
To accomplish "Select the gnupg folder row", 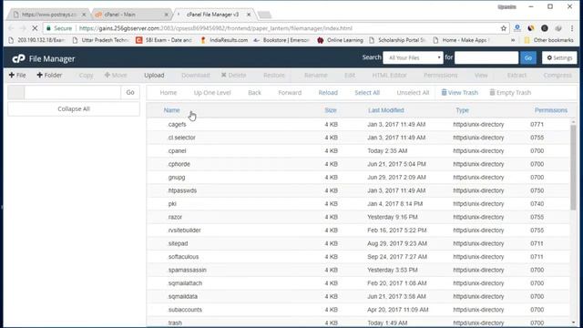I will point(358,178).
